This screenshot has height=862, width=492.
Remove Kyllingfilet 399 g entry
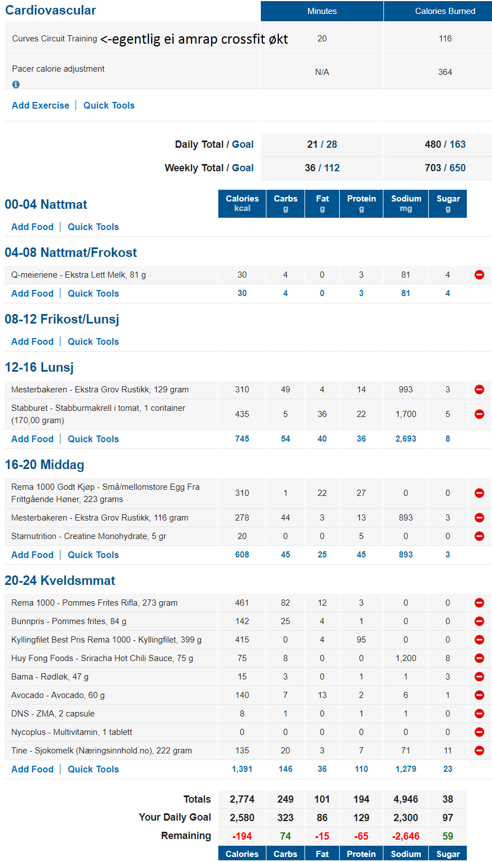(x=479, y=640)
